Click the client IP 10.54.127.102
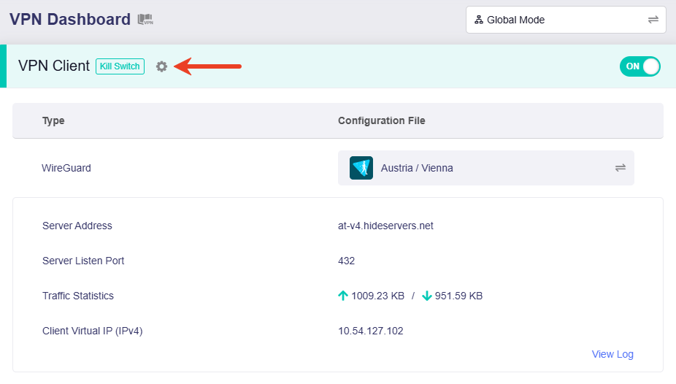Screen dimensions: 676x384 pyautogui.click(x=370, y=331)
